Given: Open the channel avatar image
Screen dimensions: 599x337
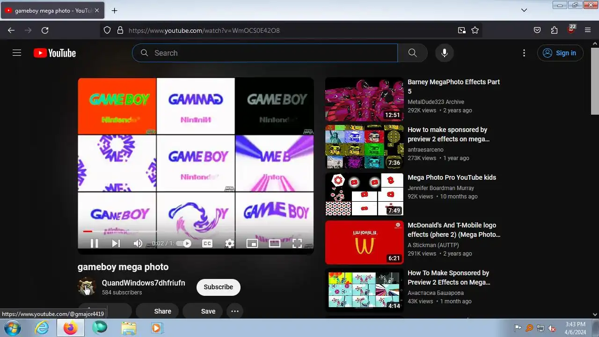Looking at the screenshot, I should (87, 287).
